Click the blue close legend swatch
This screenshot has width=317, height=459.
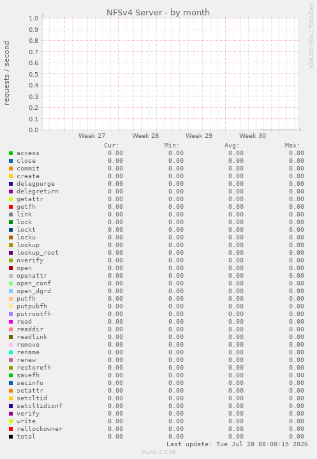[11, 161]
